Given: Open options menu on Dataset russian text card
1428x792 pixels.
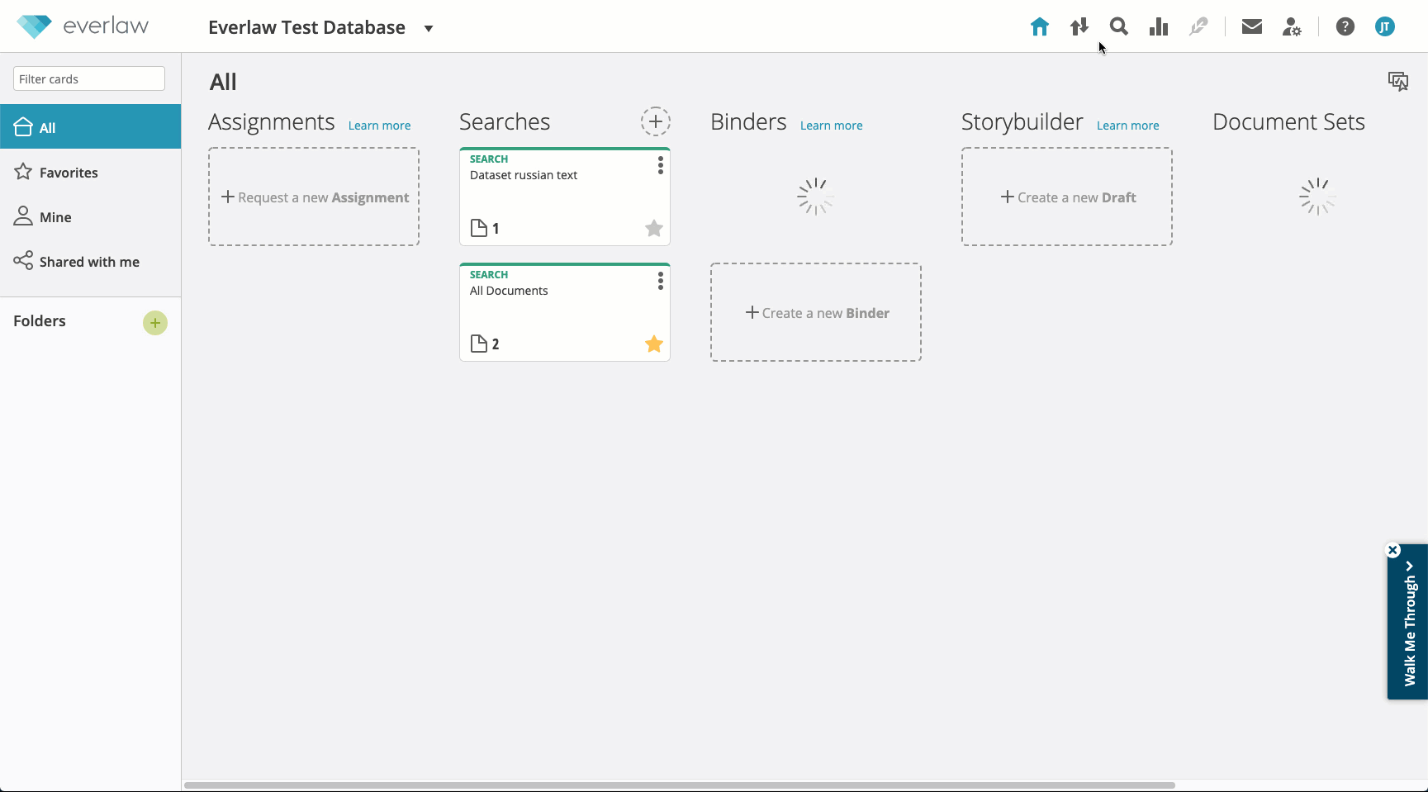Looking at the screenshot, I should coord(660,165).
